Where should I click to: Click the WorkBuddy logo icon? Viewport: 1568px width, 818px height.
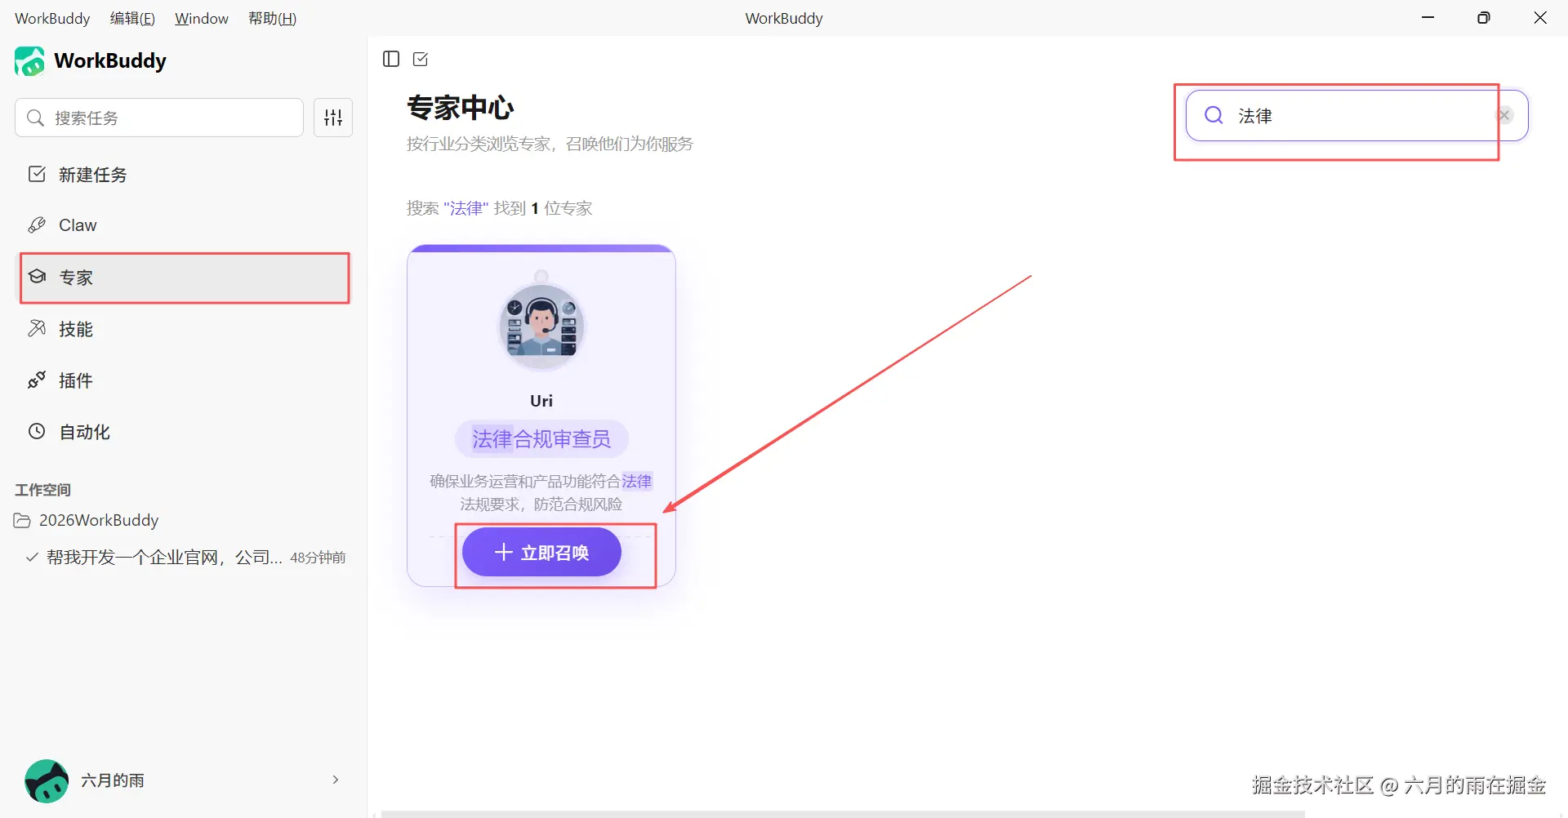pyautogui.click(x=30, y=61)
